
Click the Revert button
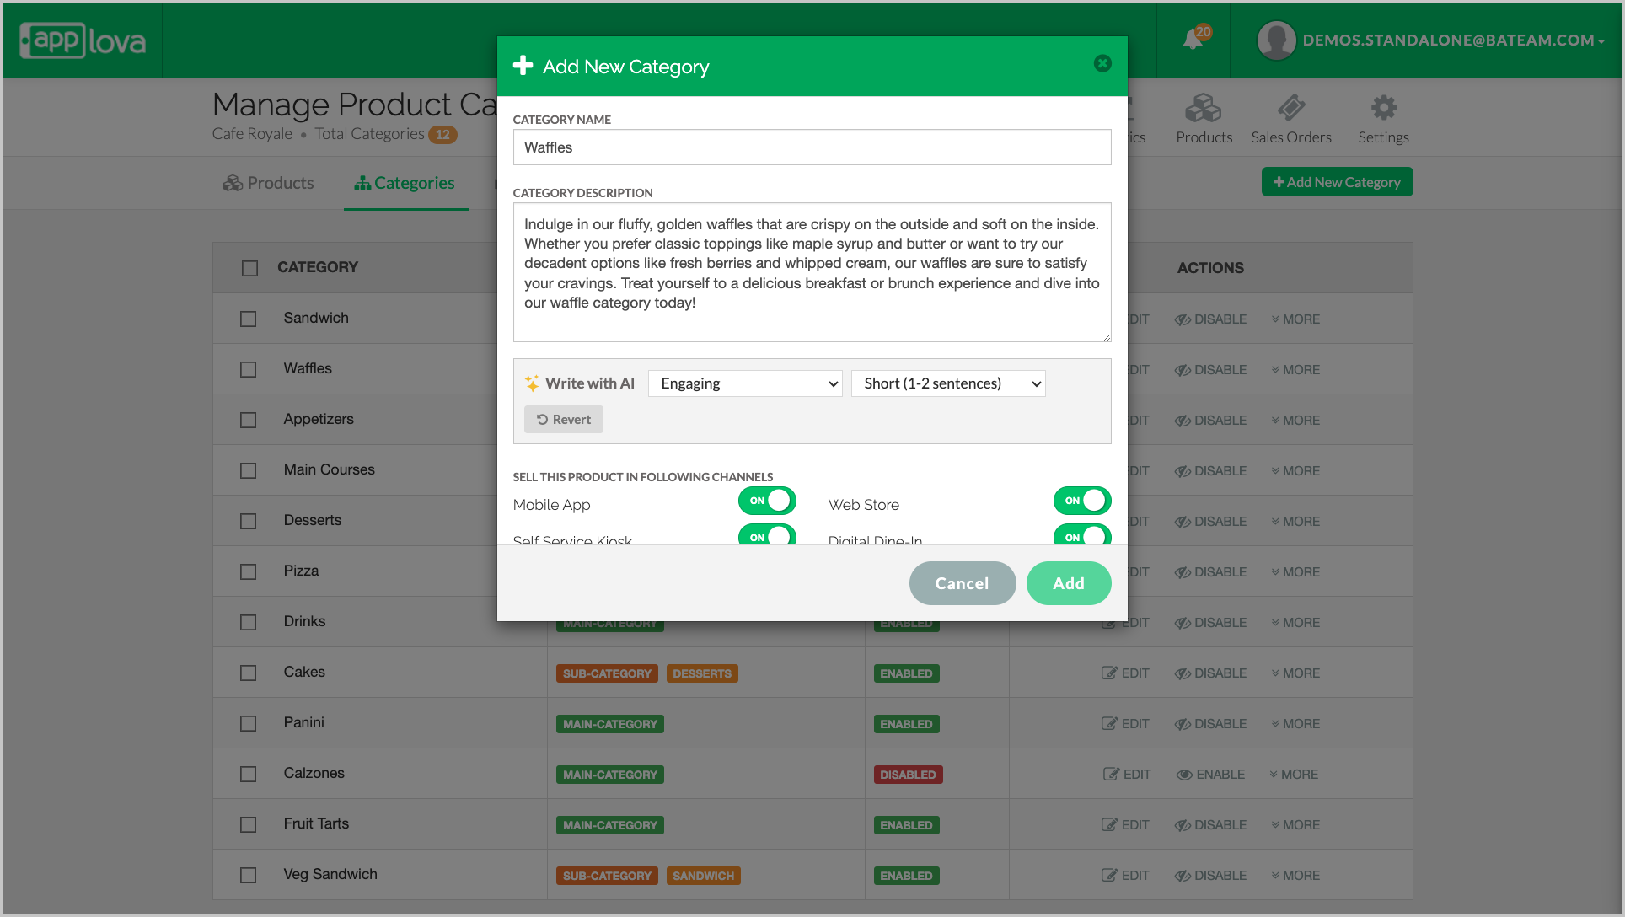563,420
